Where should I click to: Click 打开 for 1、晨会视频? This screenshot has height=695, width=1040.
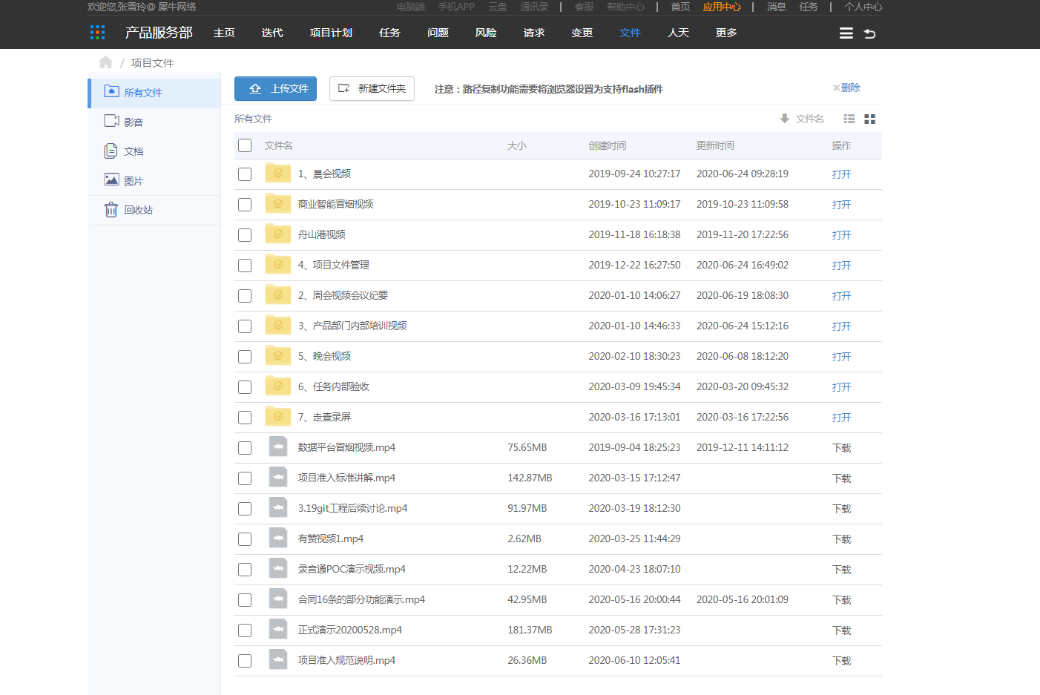coord(841,174)
